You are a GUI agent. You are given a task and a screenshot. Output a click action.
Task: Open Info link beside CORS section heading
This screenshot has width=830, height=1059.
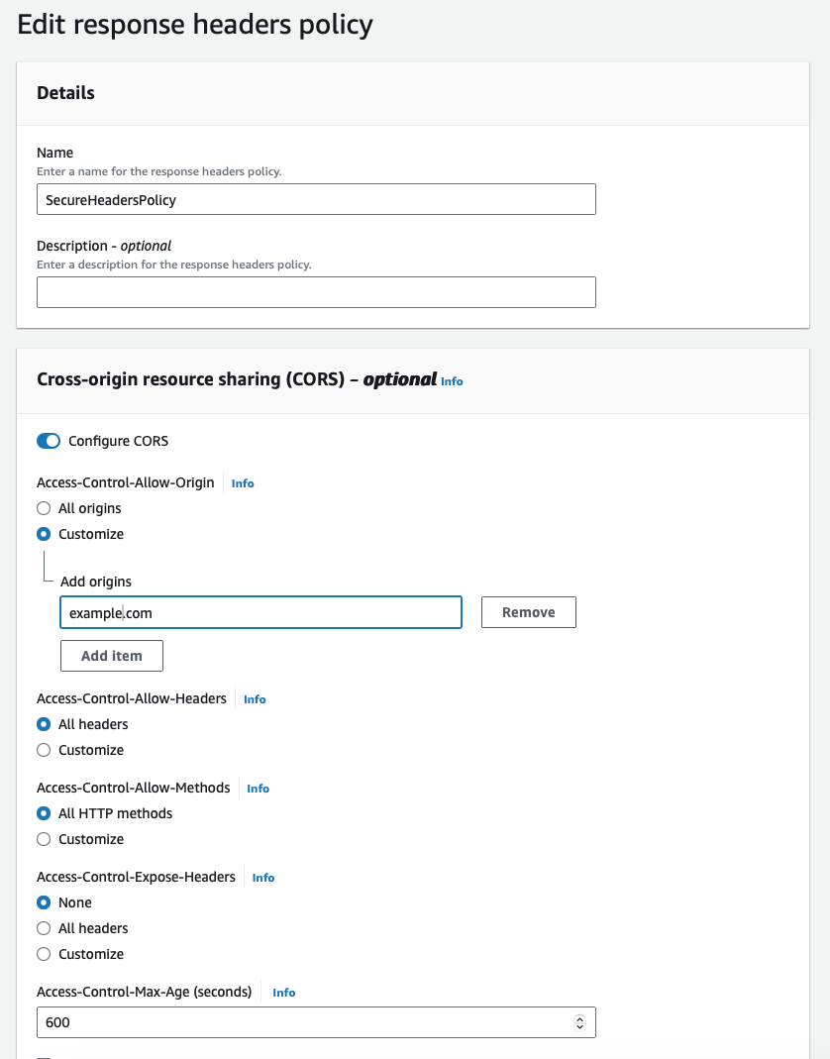coord(452,381)
